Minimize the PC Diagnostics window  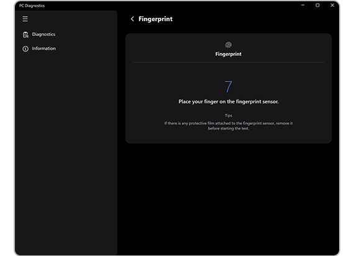coord(302,5)
